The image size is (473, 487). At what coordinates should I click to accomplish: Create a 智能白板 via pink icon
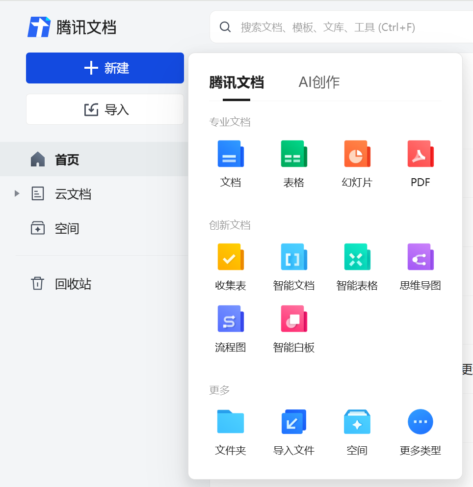tap(294, 319)
